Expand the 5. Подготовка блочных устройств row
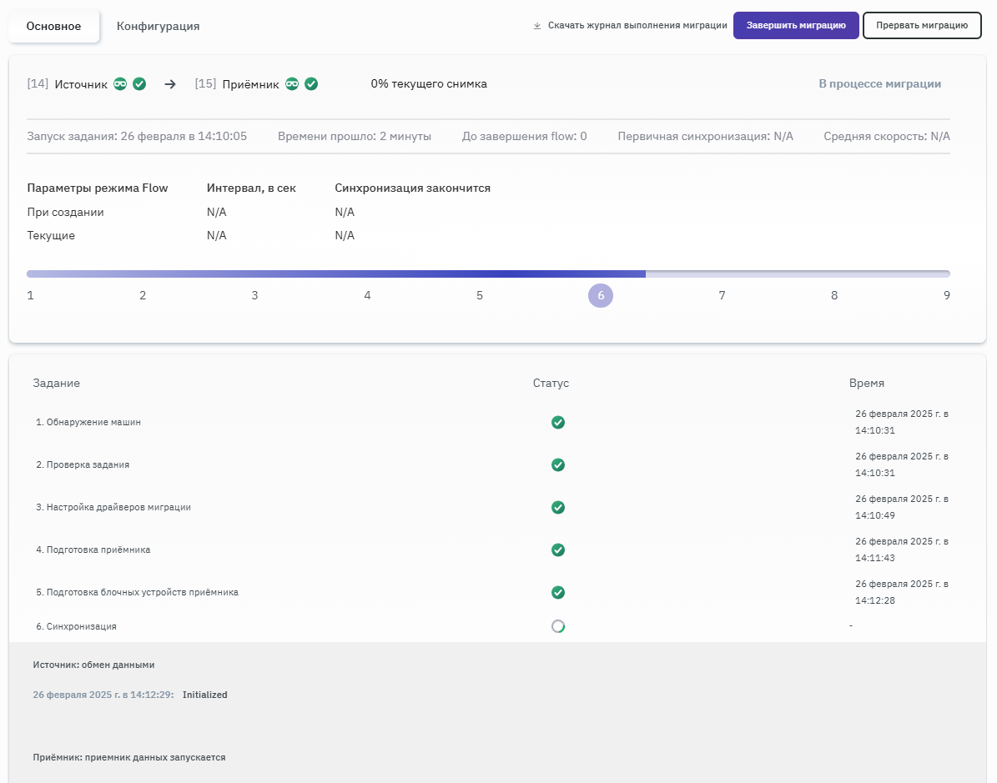The width and height of the screenshot is (997, 783). (x=137, y=593)
